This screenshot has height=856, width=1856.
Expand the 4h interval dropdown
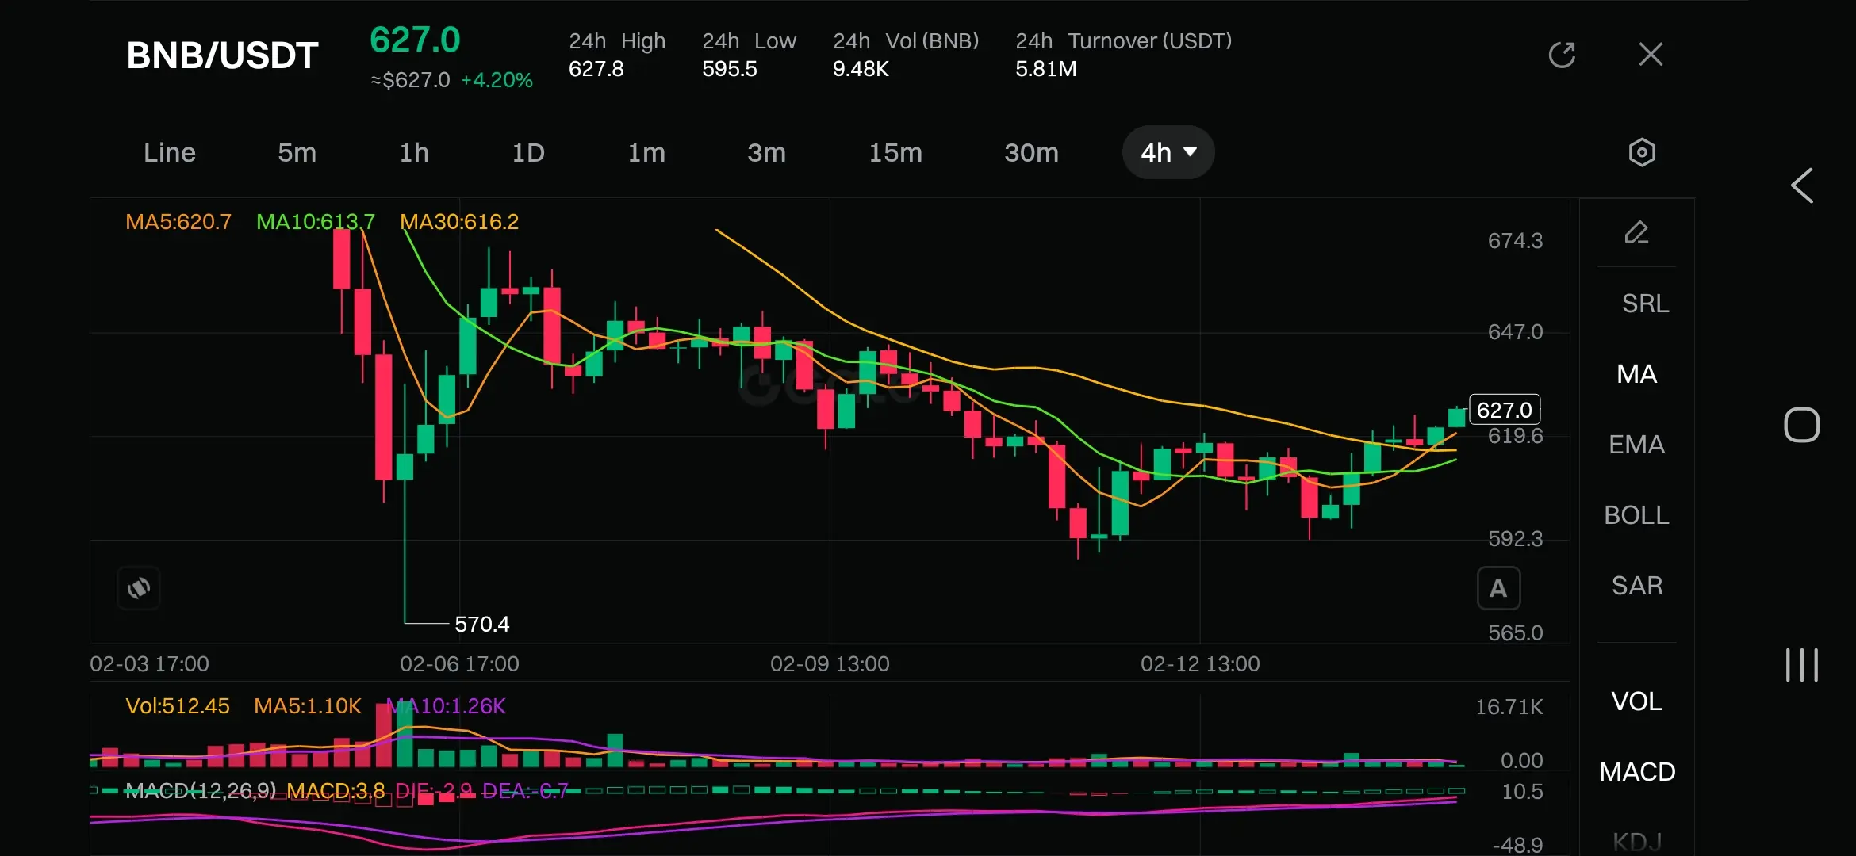pyautogui.click(x=1168, y=152)
